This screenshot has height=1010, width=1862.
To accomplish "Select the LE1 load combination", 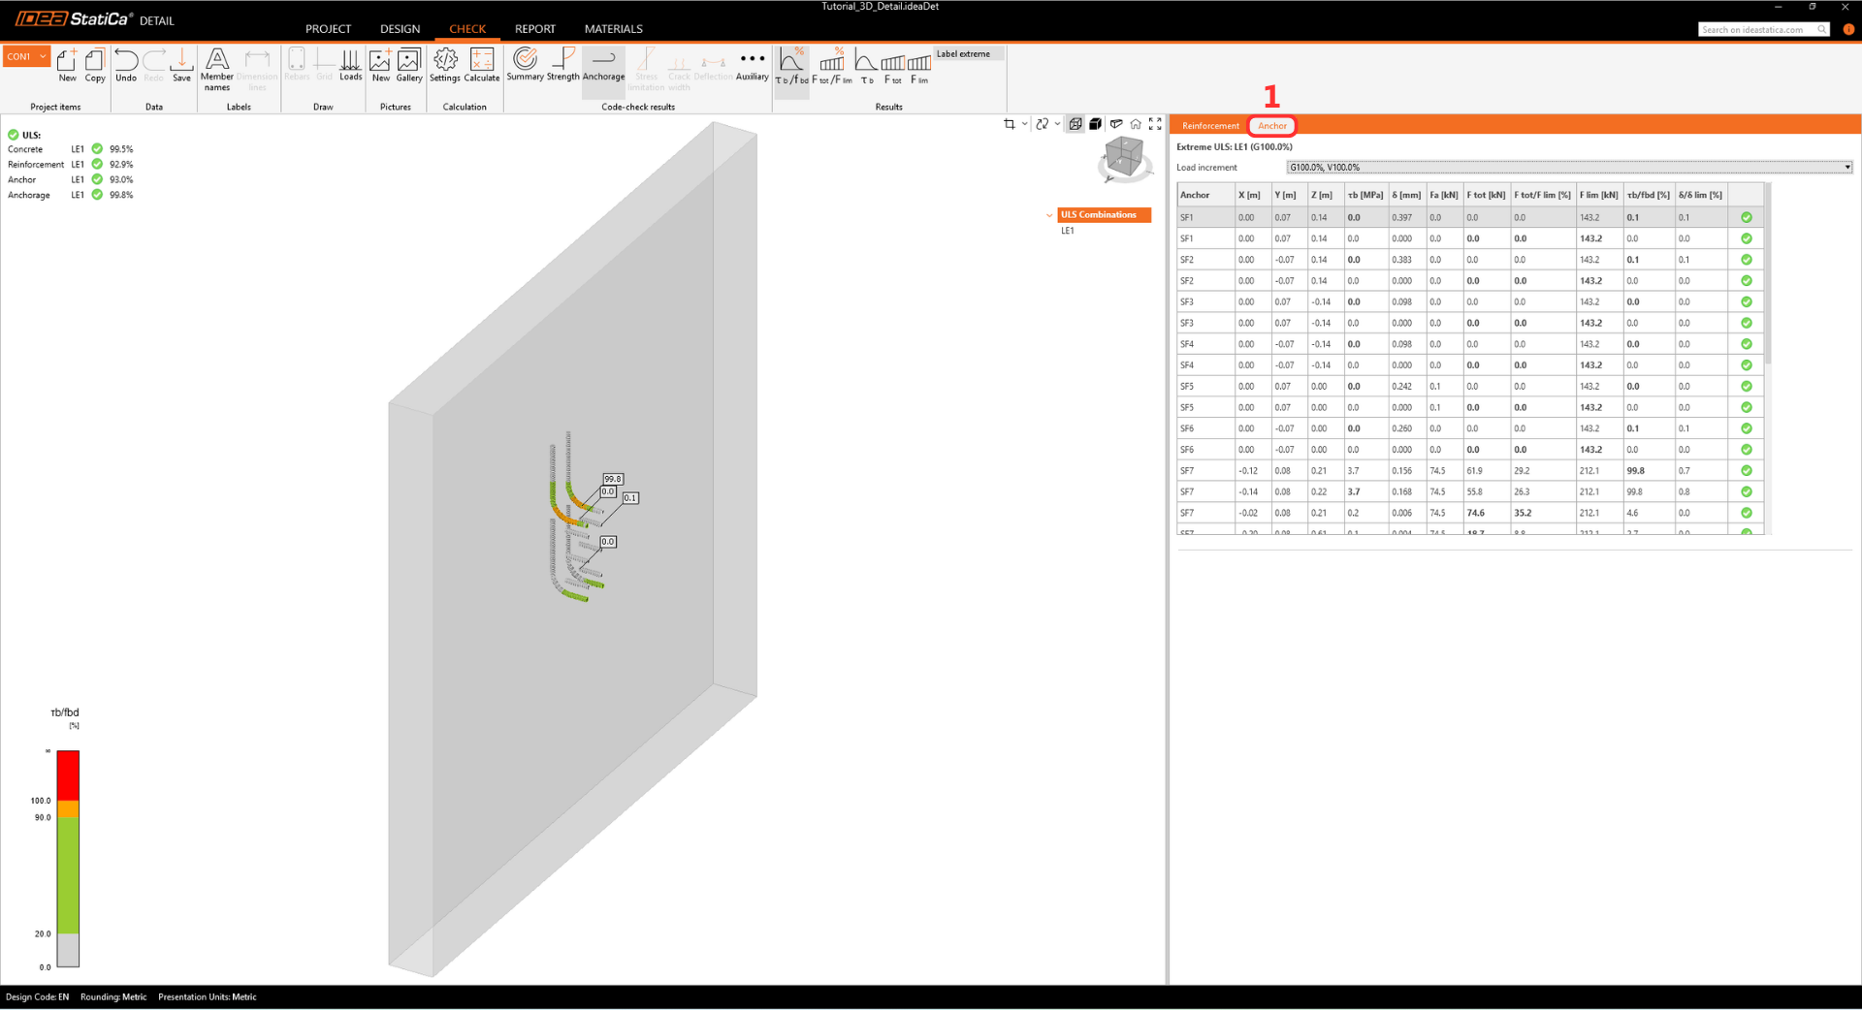I will coord(1067,231).
